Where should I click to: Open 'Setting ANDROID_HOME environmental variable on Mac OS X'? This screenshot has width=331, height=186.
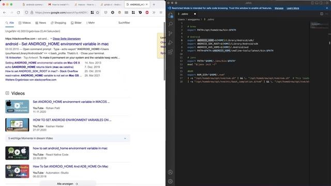[42, 63]
